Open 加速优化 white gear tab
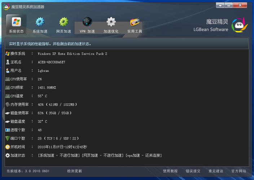 [x=111, y=25]
